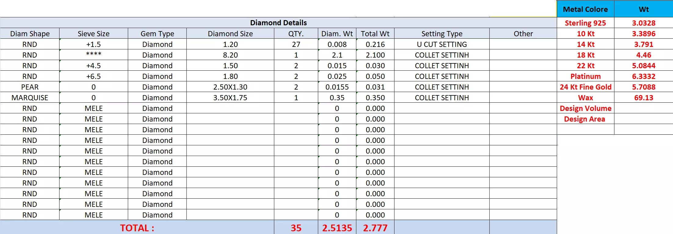The width and height of the screenshot is (673, 234).
Task: Select the total weight cell '0.216'
Action: 375,44
